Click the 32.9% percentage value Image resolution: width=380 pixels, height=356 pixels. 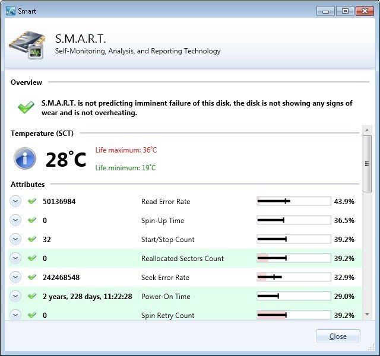[344, 277]
